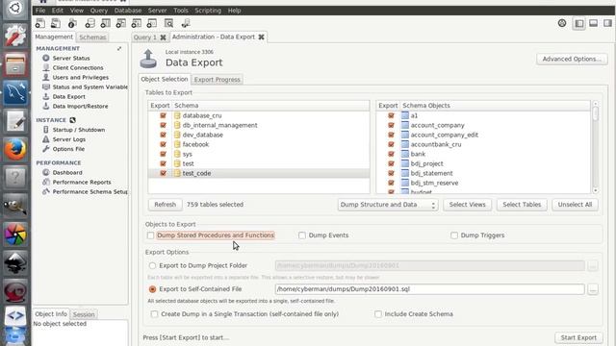
Task: Uncheck export for database_cru schema
Action: pos(163,115)
